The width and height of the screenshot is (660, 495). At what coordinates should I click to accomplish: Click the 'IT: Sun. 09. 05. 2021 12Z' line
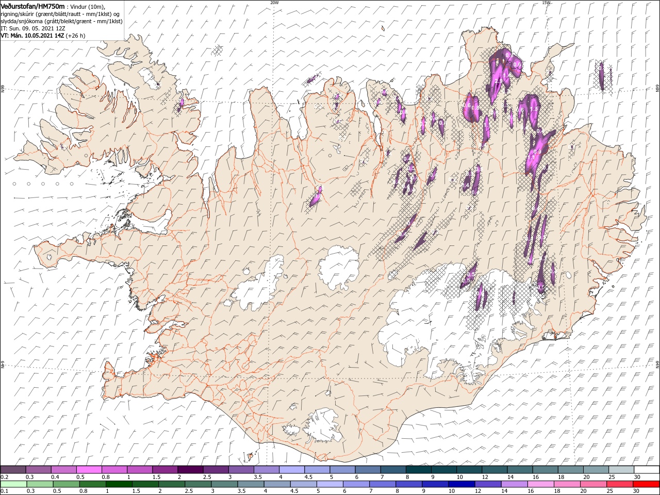tap(32, 28)
